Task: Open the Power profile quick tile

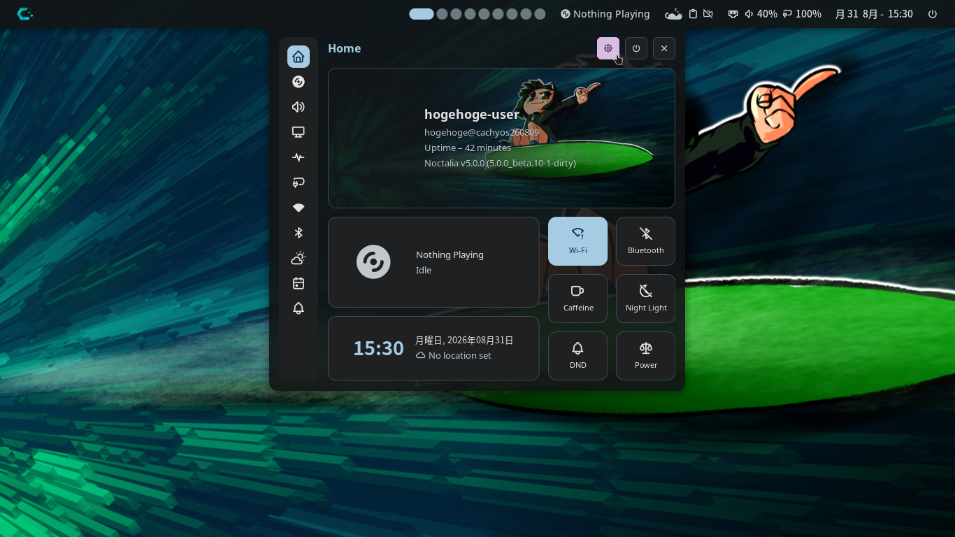Action: point(645,356)
